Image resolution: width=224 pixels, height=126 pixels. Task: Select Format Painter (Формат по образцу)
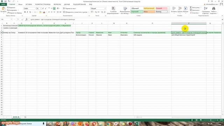click(14, 13)
